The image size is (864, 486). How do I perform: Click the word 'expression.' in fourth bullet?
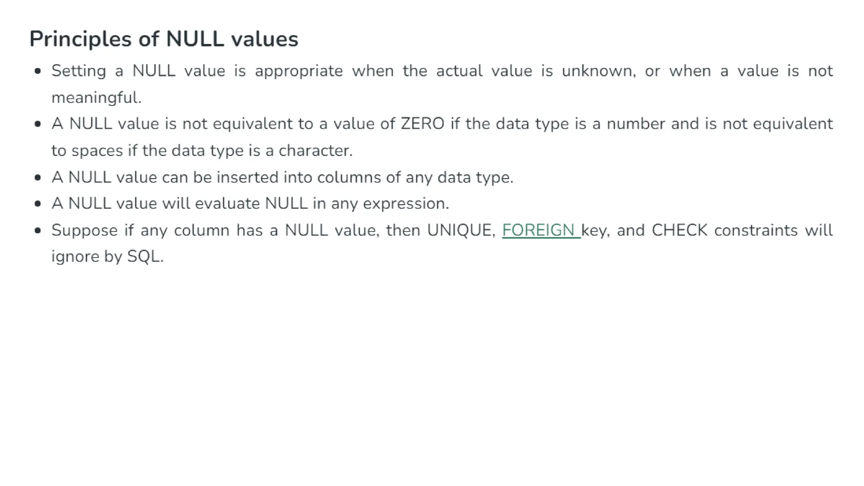coord(406,204)
